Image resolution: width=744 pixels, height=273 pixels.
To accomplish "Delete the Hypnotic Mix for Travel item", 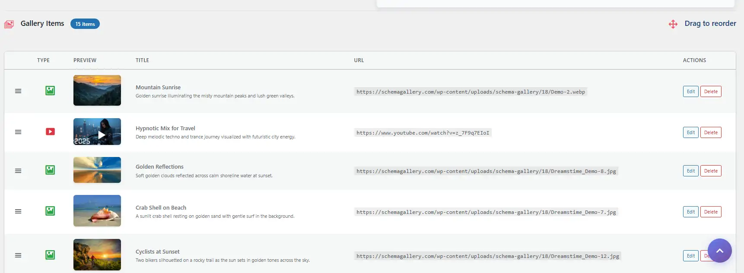I will 710,132.
